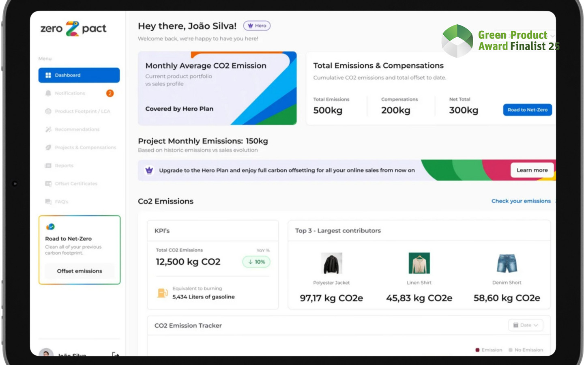The height and width of the screenshot is (365, 584).
Task: Click the Zero Pact logo
Action: pyautogui.click(x=73, y=28)
